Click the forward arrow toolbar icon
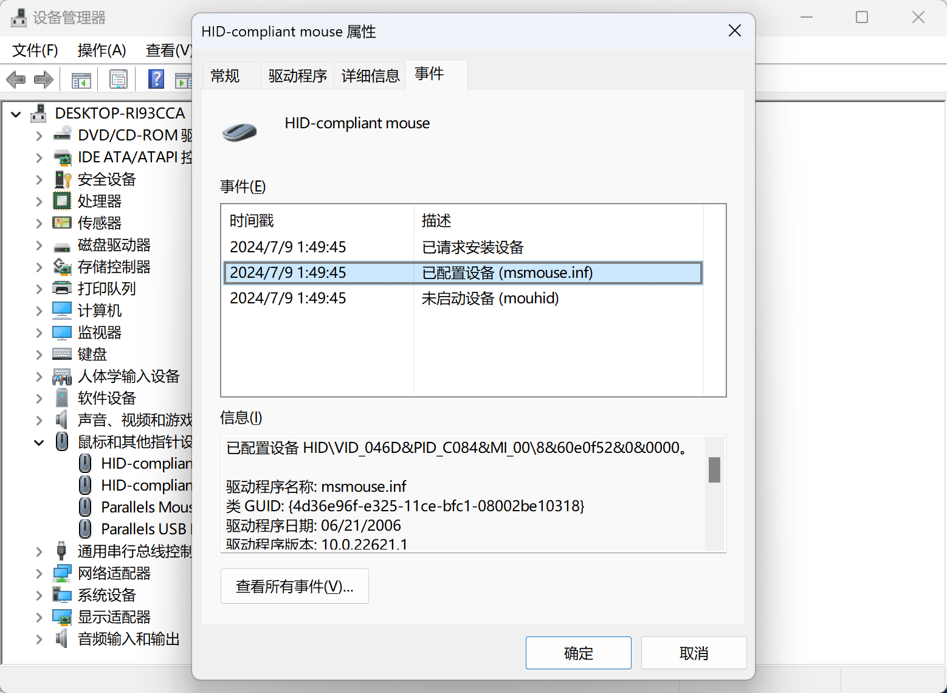The height and width of the screenshot is (693, 947). tap(43, 79)
